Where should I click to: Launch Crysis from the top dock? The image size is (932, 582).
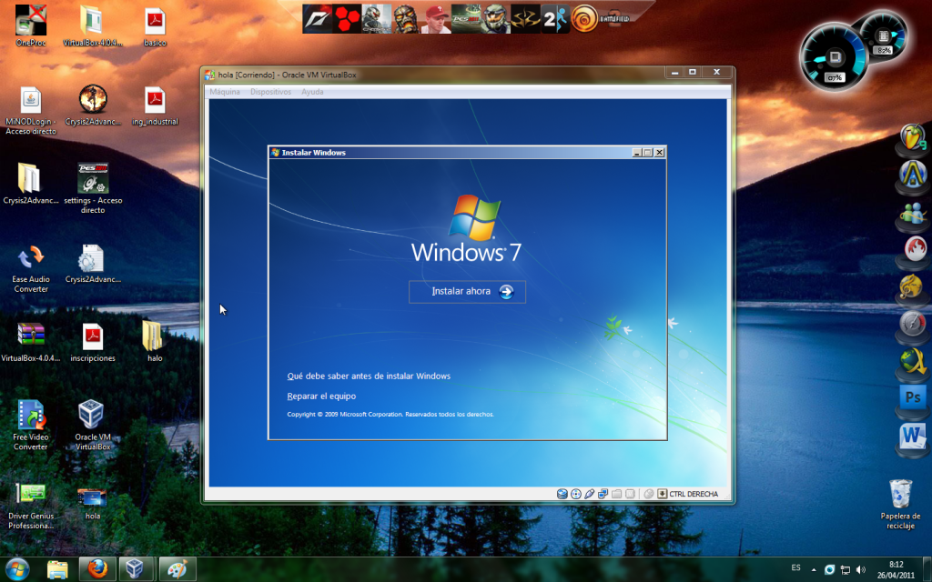[x=376, y=19]
